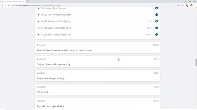Screen dimensions: 197x110
Task: Play lecture 62 Static Typing icon
Action: (38, 35)
